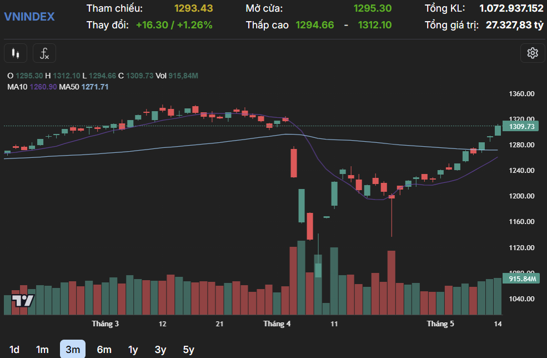Click the Tham chiếu value 1293.43
The image size is (547, 358).
194,8
